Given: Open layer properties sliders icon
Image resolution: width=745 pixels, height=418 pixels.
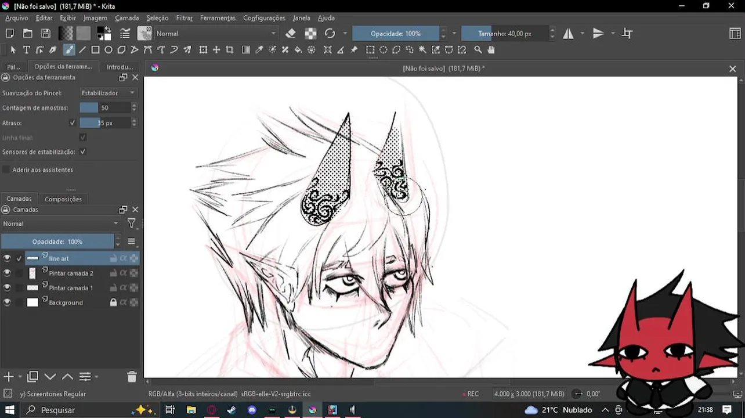Looking at the screenshot, I should pos(85,377).
